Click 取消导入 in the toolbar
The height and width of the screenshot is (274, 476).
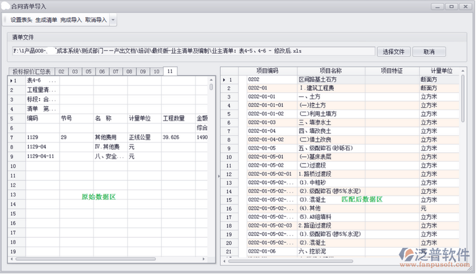point(96,20)
